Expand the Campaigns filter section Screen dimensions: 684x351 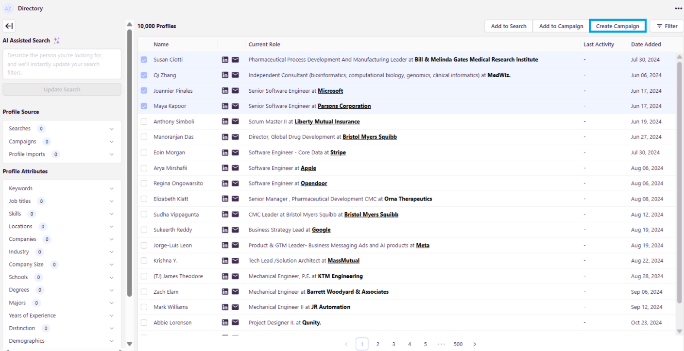[62, 142]
